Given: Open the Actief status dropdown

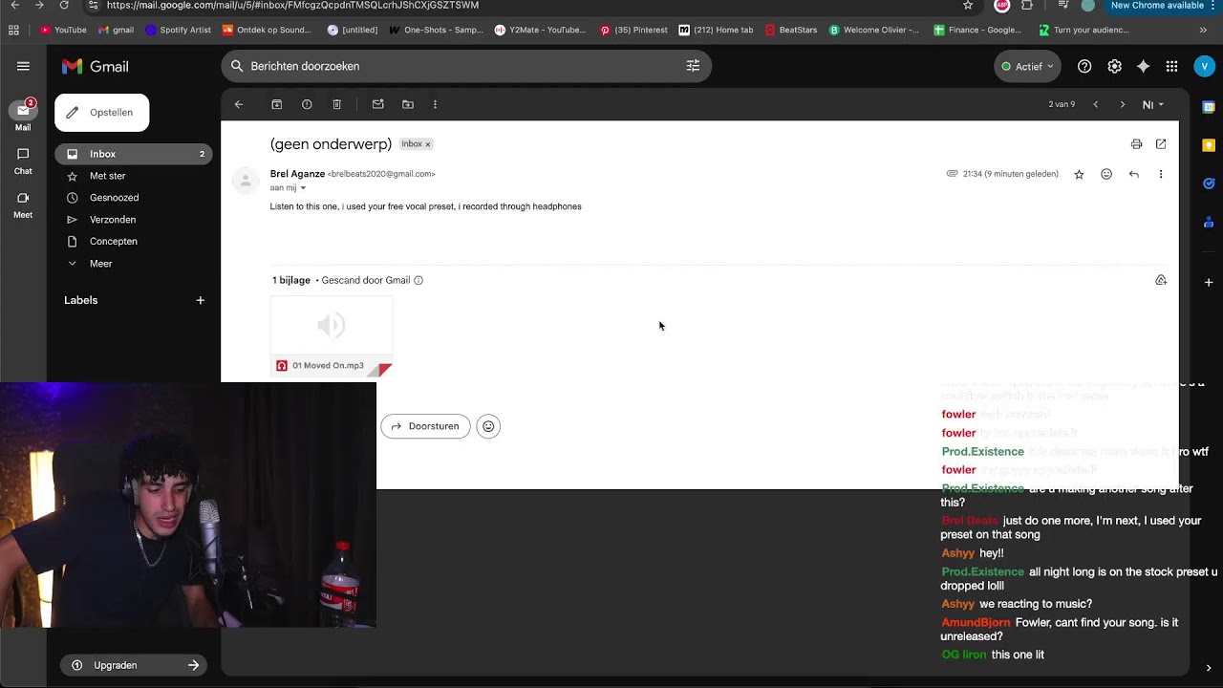Looking at the screenshot, I should coord(1027,66).
